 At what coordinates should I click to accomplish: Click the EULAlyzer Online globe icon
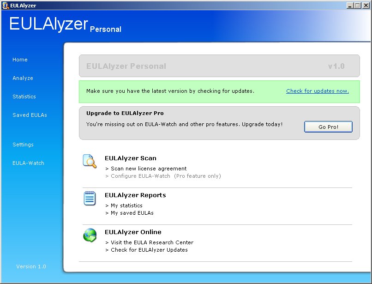click(x=90, y=235)
